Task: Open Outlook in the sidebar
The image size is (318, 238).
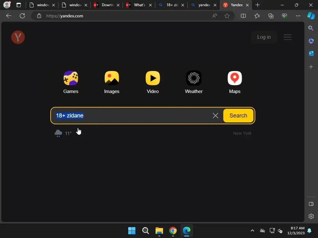Action: coord(311,53)
